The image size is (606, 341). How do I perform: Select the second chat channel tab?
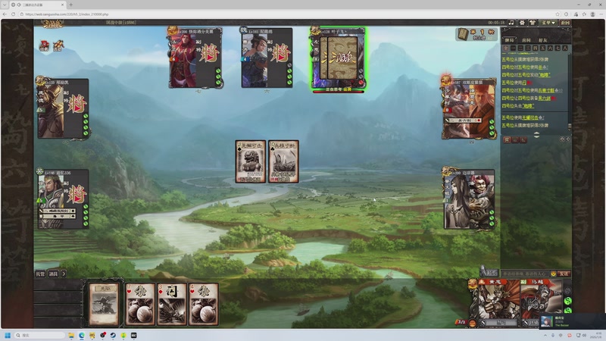point(515,140)
